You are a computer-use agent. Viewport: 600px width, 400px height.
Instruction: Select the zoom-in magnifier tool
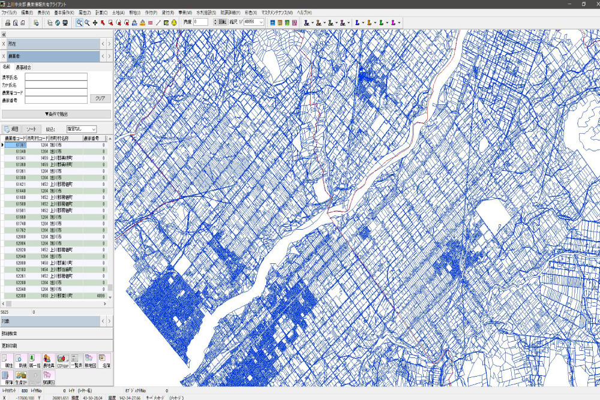79,23
